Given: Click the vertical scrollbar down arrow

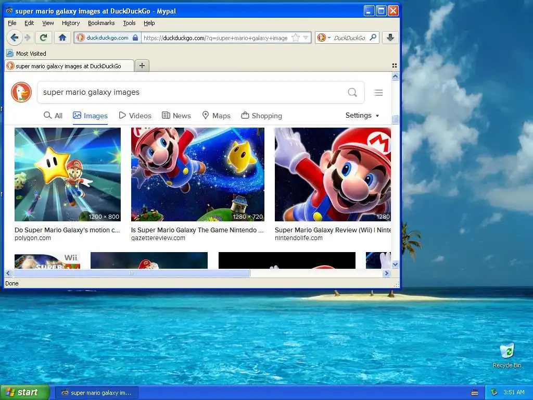Looking at the screenshot, I should tap(395, 264).
